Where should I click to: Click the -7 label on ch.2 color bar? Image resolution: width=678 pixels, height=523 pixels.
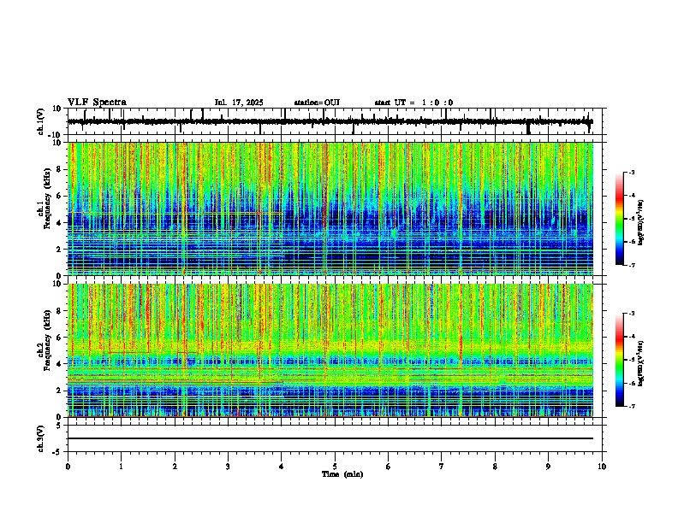click(631, 406)
